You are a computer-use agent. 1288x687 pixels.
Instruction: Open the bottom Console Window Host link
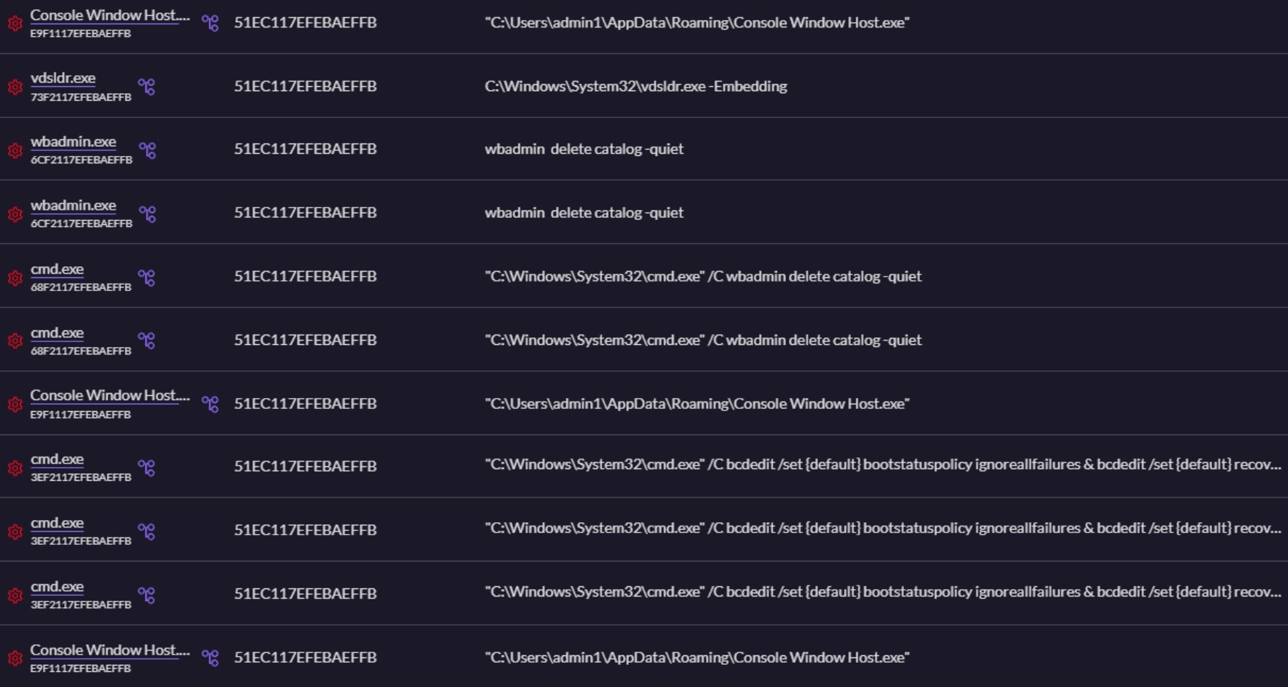tap(109, 650)
